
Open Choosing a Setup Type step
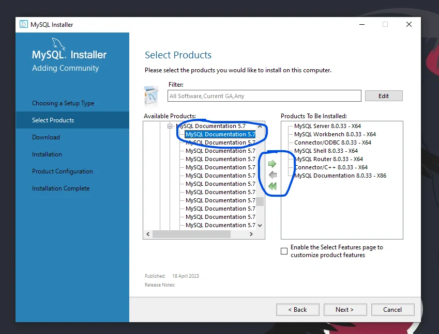[63, 103]
